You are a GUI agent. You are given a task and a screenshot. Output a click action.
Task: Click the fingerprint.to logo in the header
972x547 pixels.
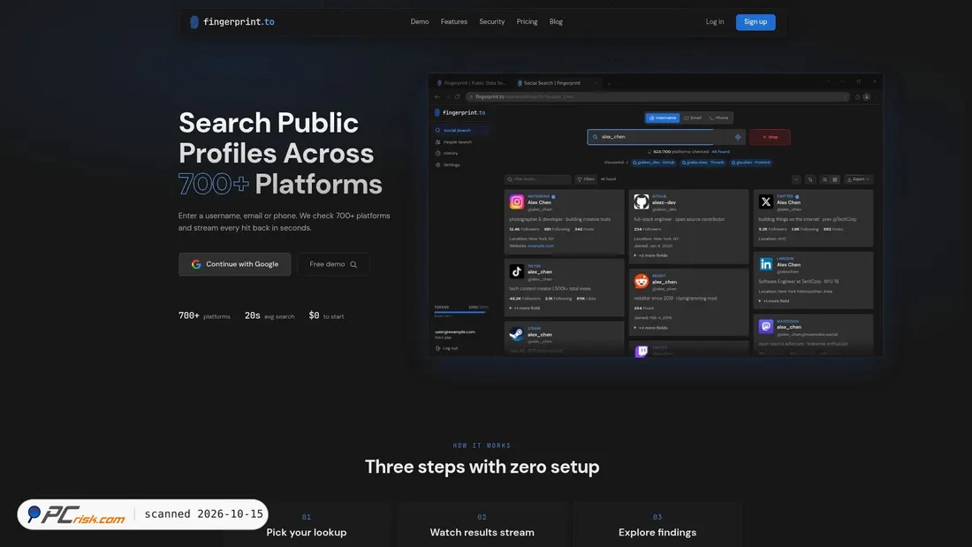pos(232,22)
